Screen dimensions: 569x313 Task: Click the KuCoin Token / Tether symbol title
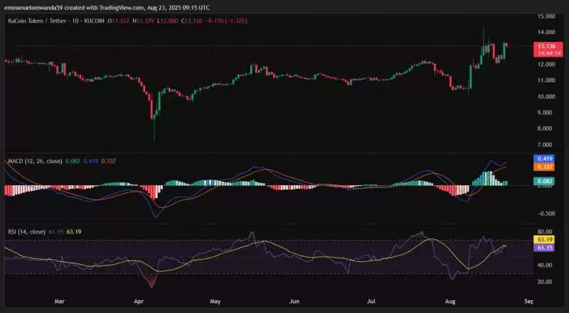click(37, 21)
